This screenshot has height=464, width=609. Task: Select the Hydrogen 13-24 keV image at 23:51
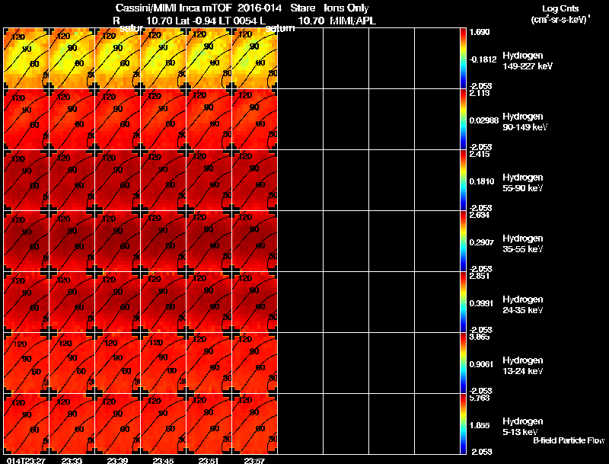[209, 363]
